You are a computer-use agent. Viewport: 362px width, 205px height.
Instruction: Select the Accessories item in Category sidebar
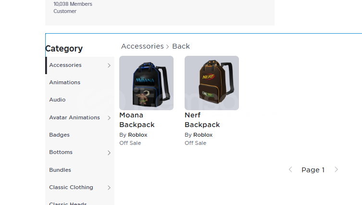(80, 65)
